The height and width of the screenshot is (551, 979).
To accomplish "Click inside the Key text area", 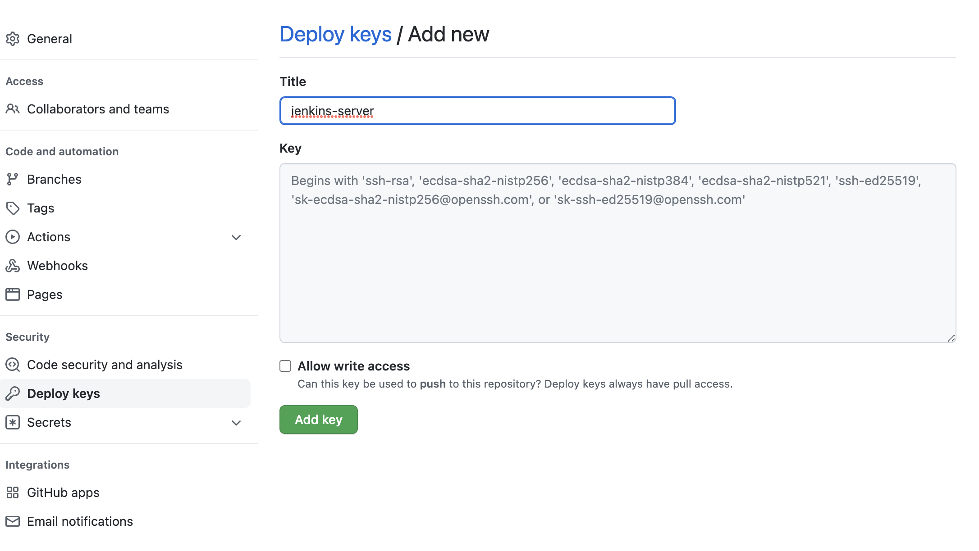I will pyautogui.click(x=618, y=261).
